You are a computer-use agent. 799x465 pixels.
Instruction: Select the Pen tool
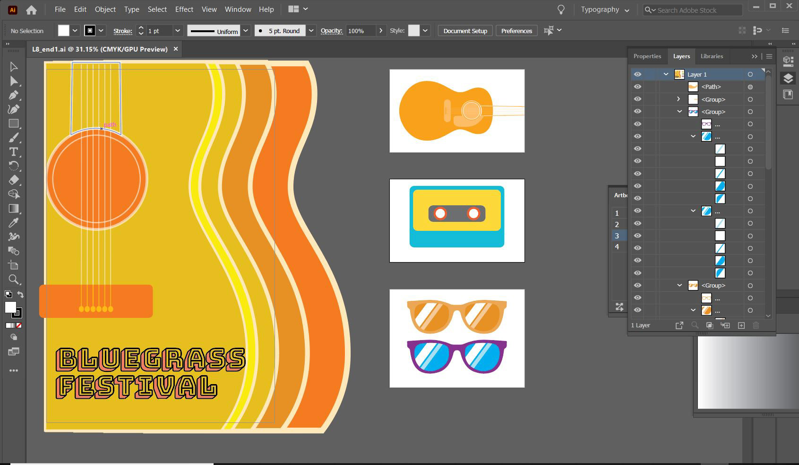[14, 95]
